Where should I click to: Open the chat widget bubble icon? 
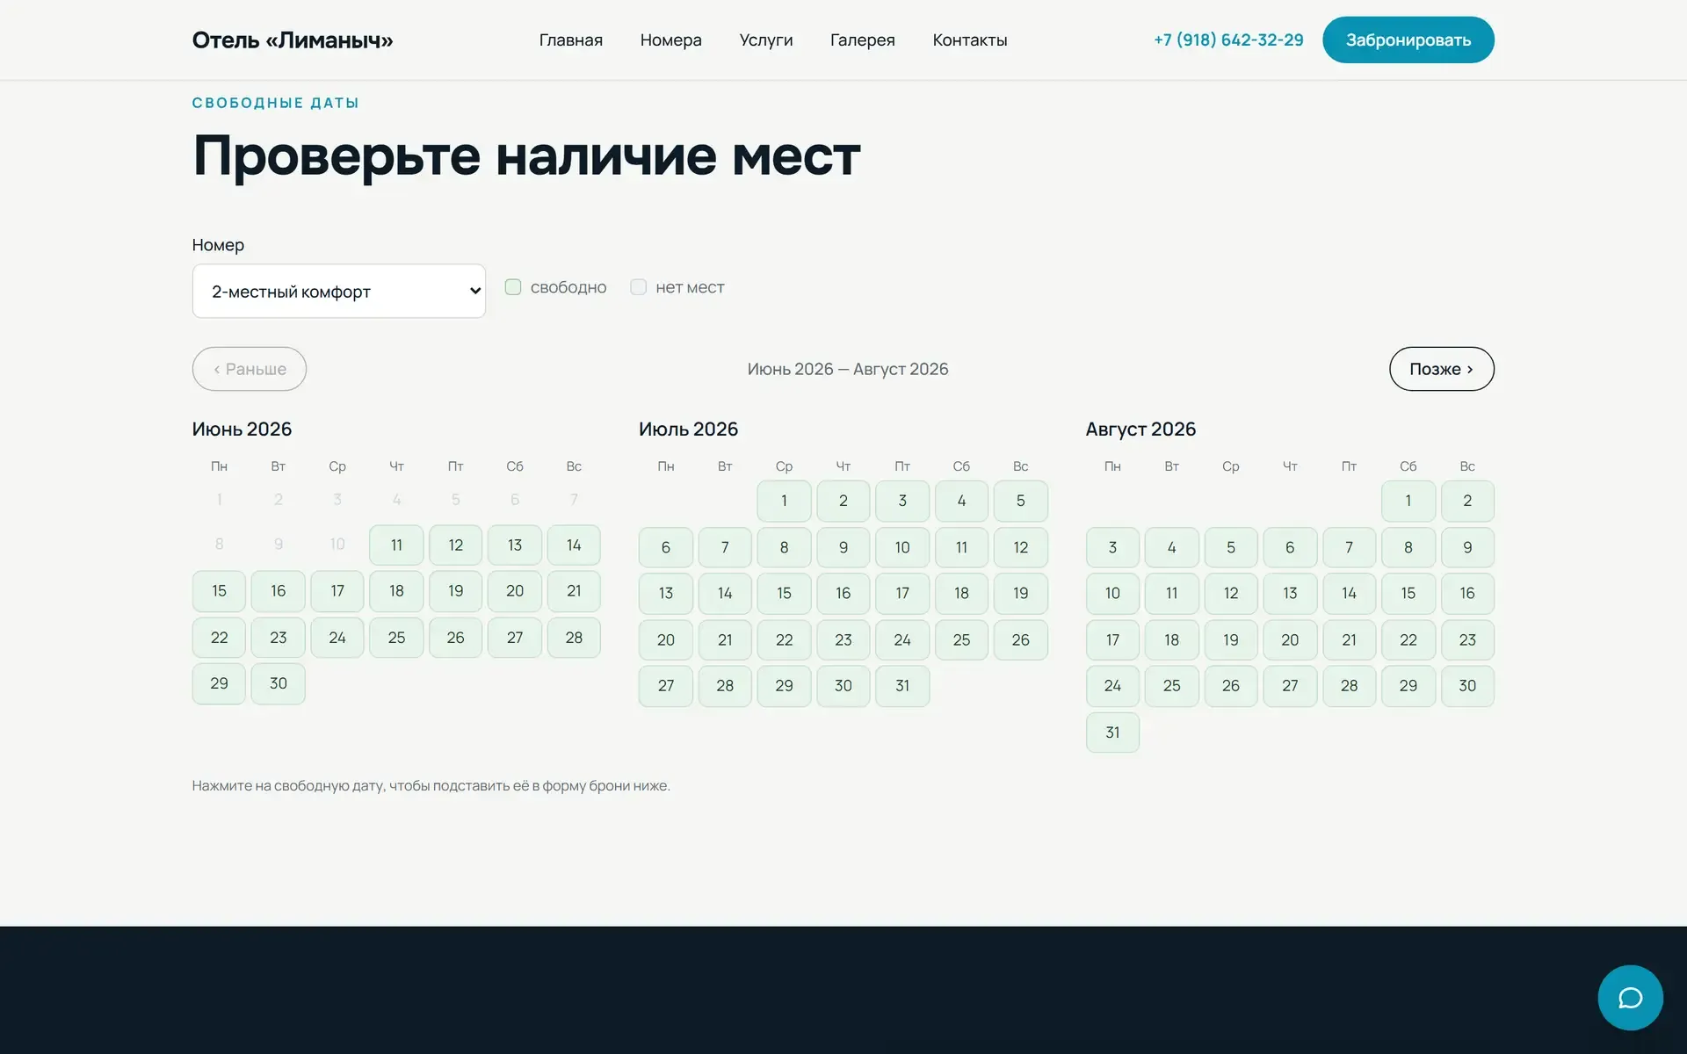[x=1630, y=998]
